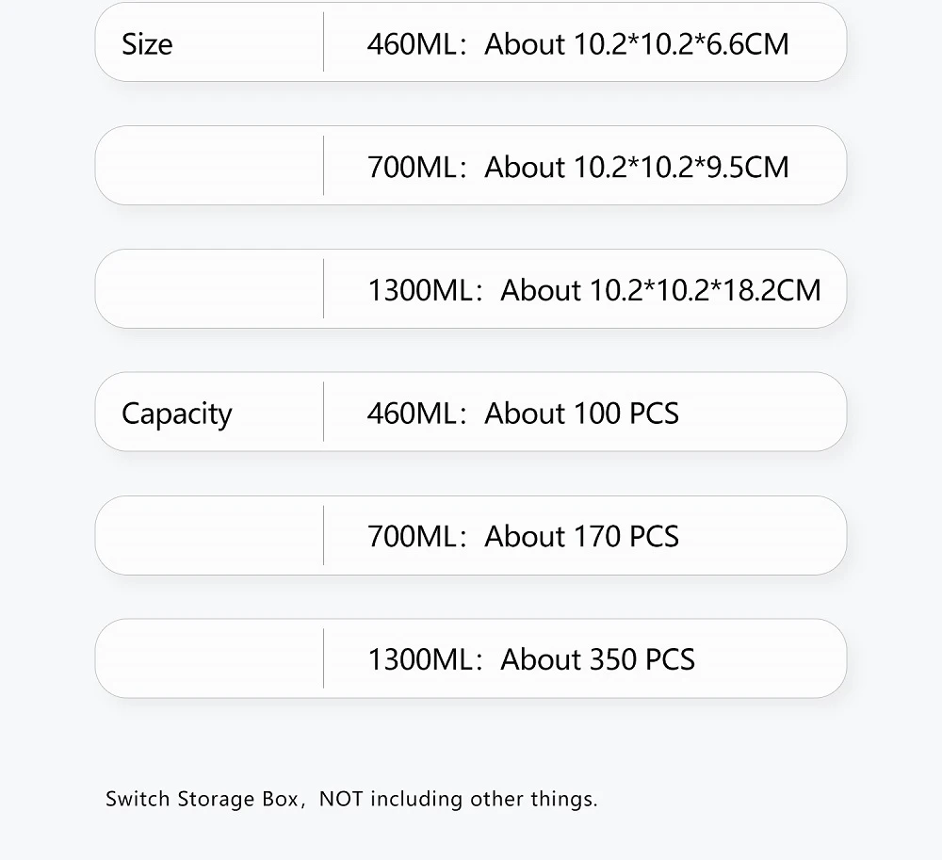Click the 700ML About 170 PCS text
This screenshot has width=942, height=860.
pyautogui.click(x=523, y=536)
